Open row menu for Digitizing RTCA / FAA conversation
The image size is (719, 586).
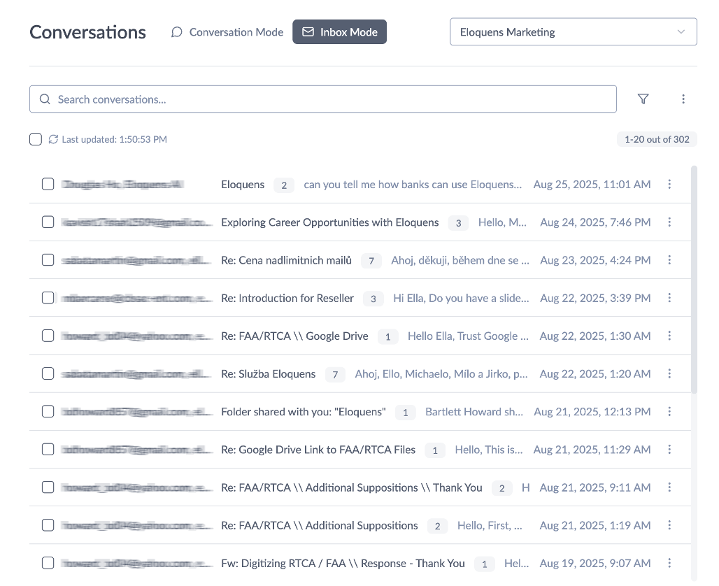(x=669, y=563)
